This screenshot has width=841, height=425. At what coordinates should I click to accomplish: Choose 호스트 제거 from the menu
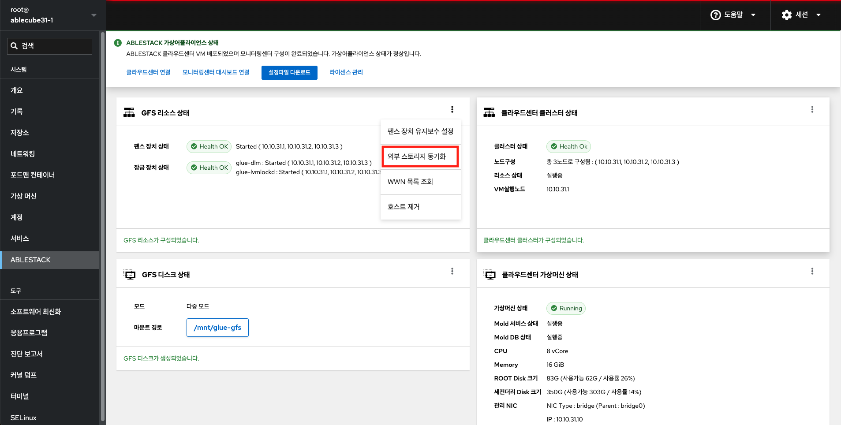(420, 207)
